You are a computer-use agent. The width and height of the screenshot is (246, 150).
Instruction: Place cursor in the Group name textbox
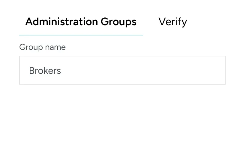coord(122,70)
